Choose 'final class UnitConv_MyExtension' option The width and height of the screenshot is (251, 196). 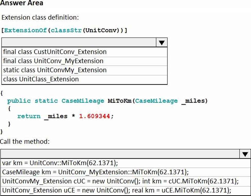point(53,61)
